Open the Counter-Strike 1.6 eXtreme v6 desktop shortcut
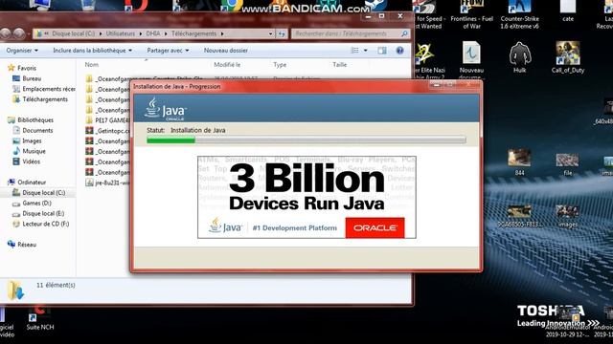 click(x=519, y=15)
